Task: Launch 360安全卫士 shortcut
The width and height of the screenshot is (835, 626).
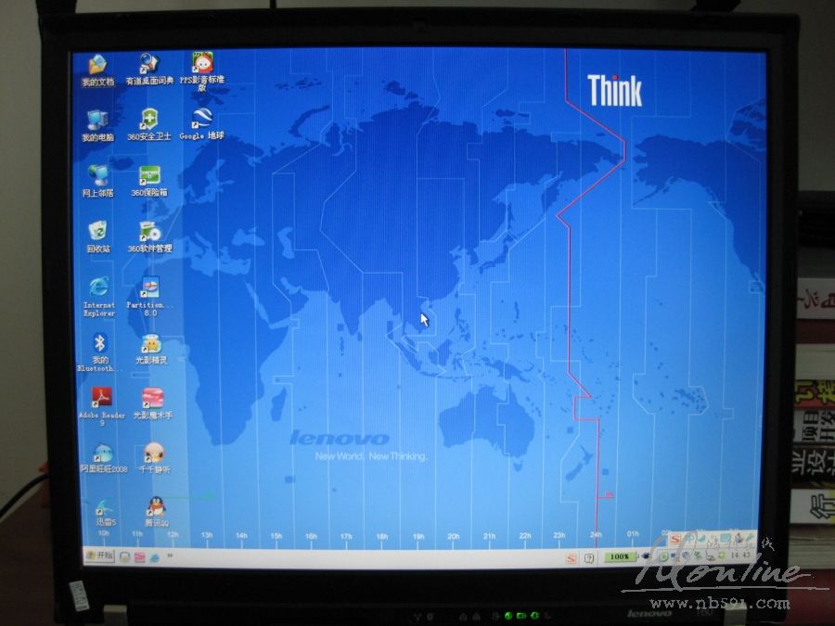Action: pos(149,125)
